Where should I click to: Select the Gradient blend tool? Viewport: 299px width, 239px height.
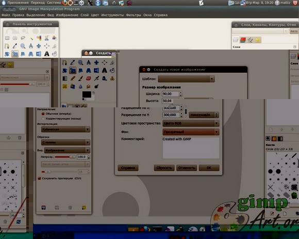65,78
